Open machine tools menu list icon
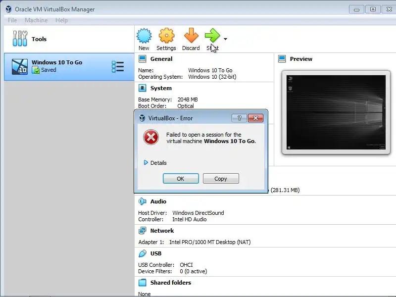 click(x=118, y=67)
